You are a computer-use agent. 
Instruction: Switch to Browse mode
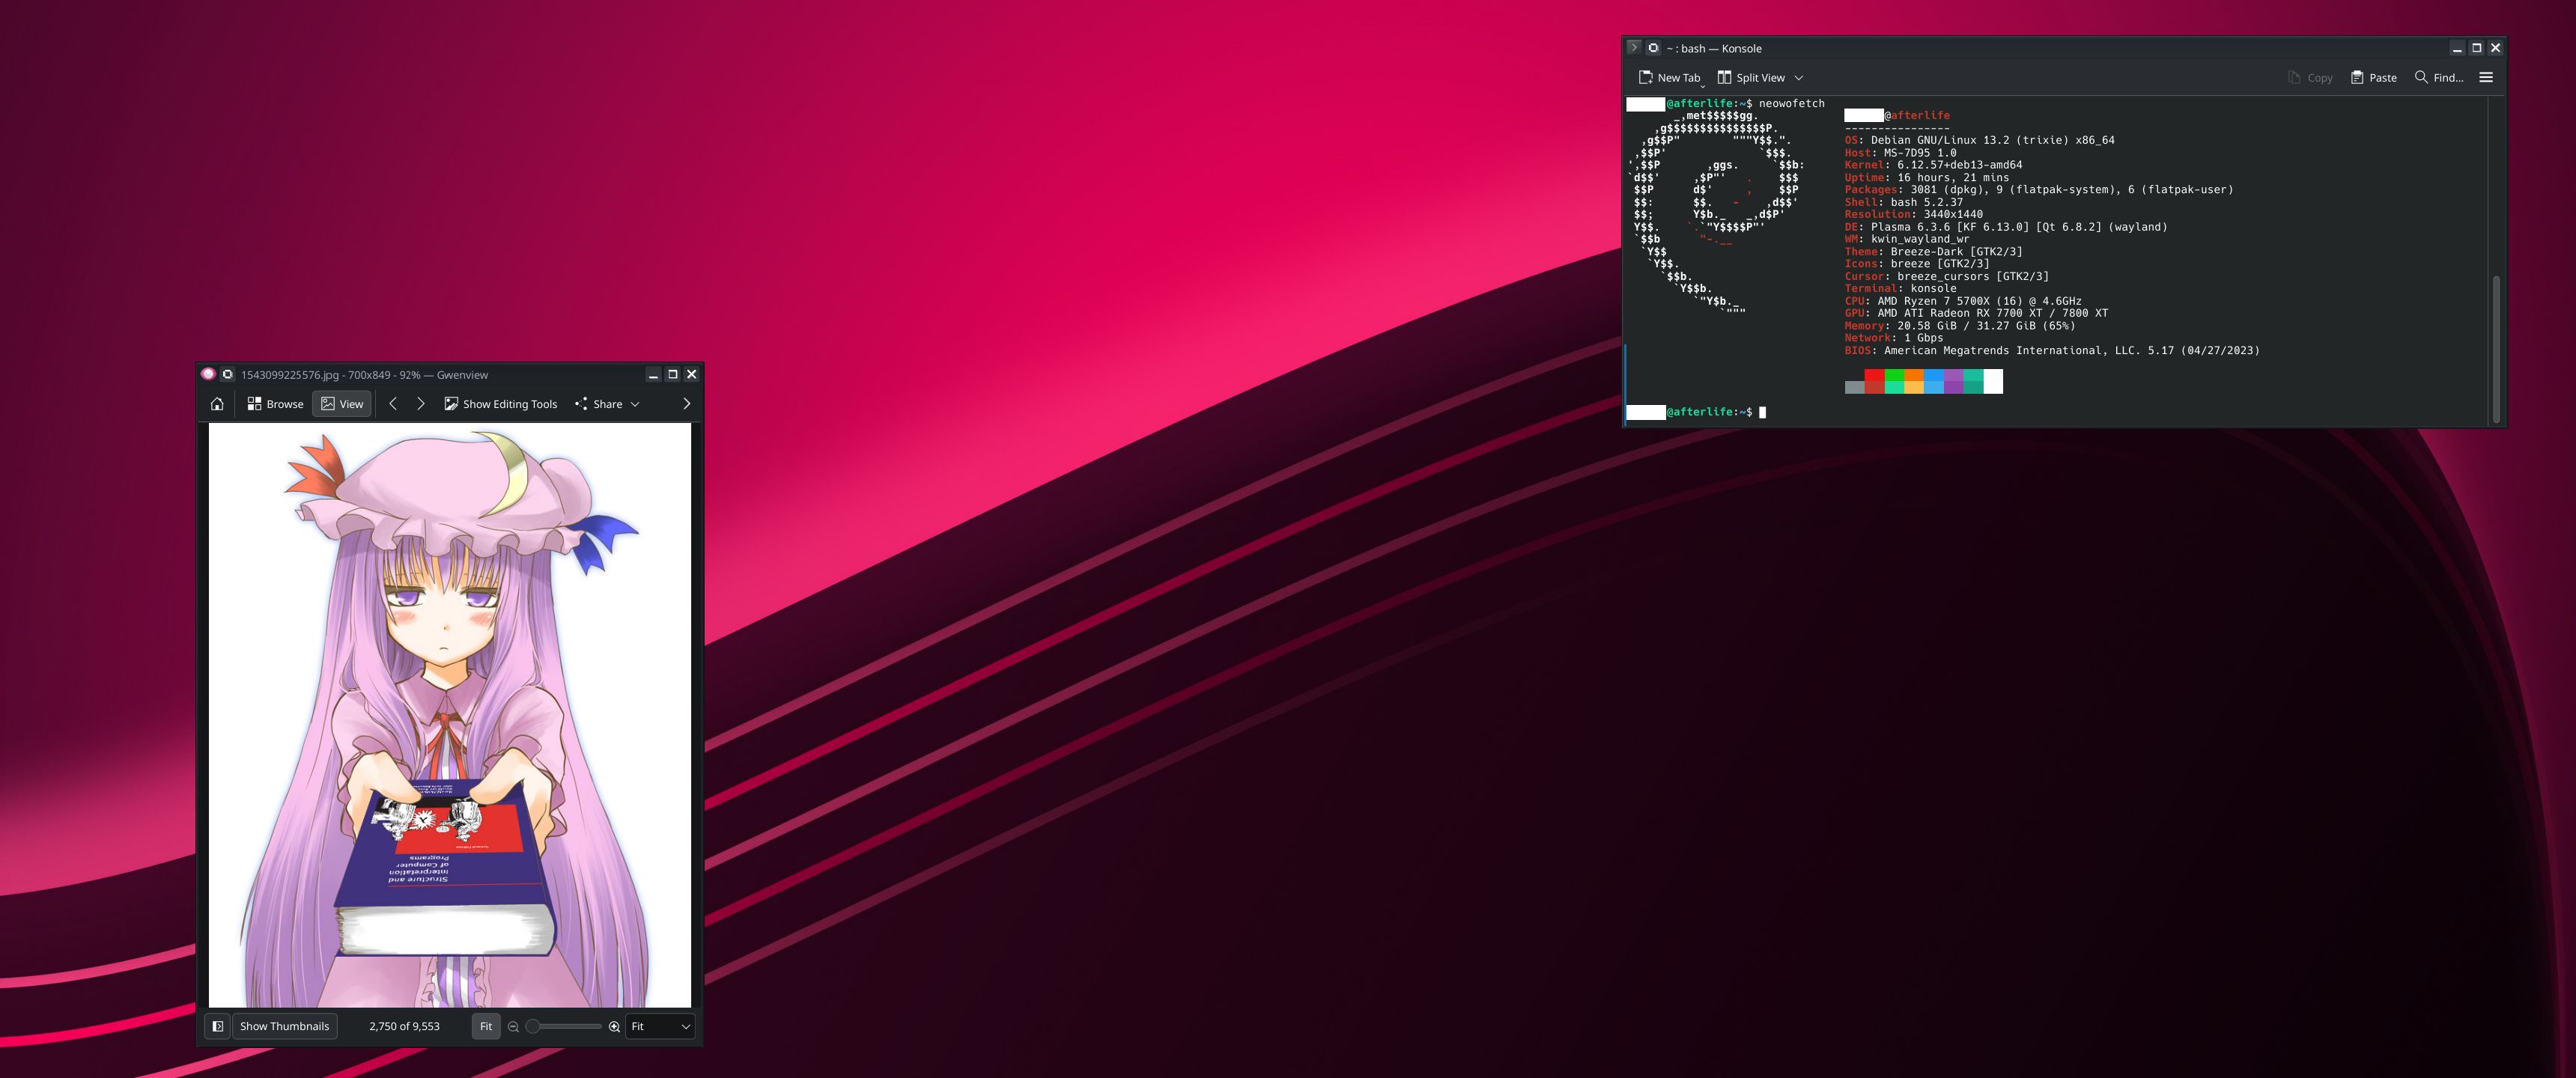pos(275,404)
